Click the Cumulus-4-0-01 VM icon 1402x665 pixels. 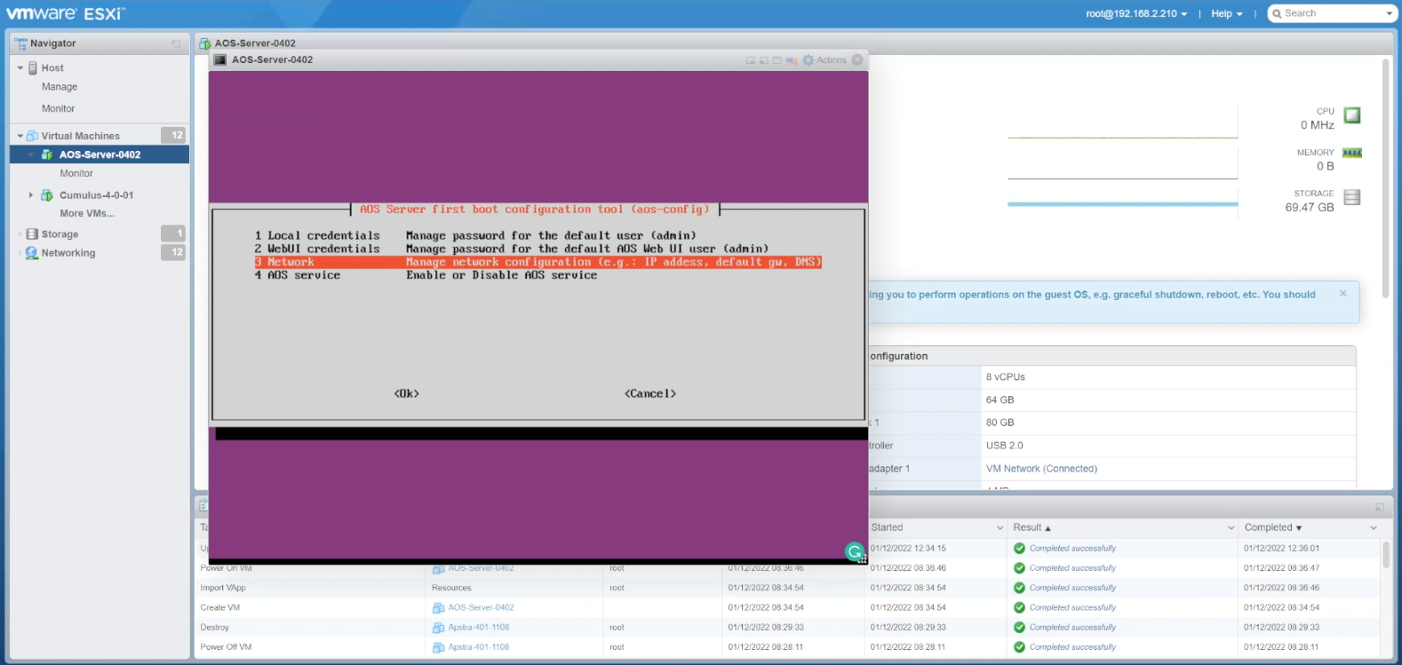[47, 195]
